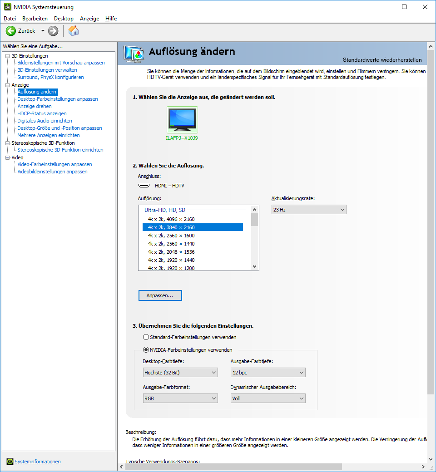Click the main panel scroll-left arrow

(x=121, y=467)
